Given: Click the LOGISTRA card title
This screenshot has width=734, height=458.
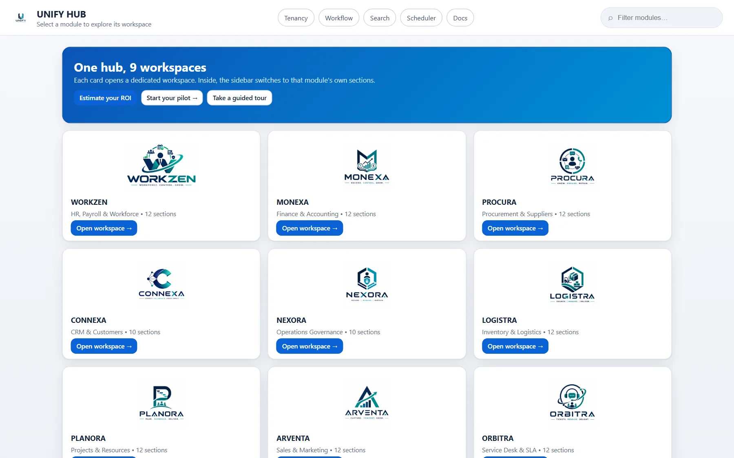Looking at the screenshot, I should [500, 320].
